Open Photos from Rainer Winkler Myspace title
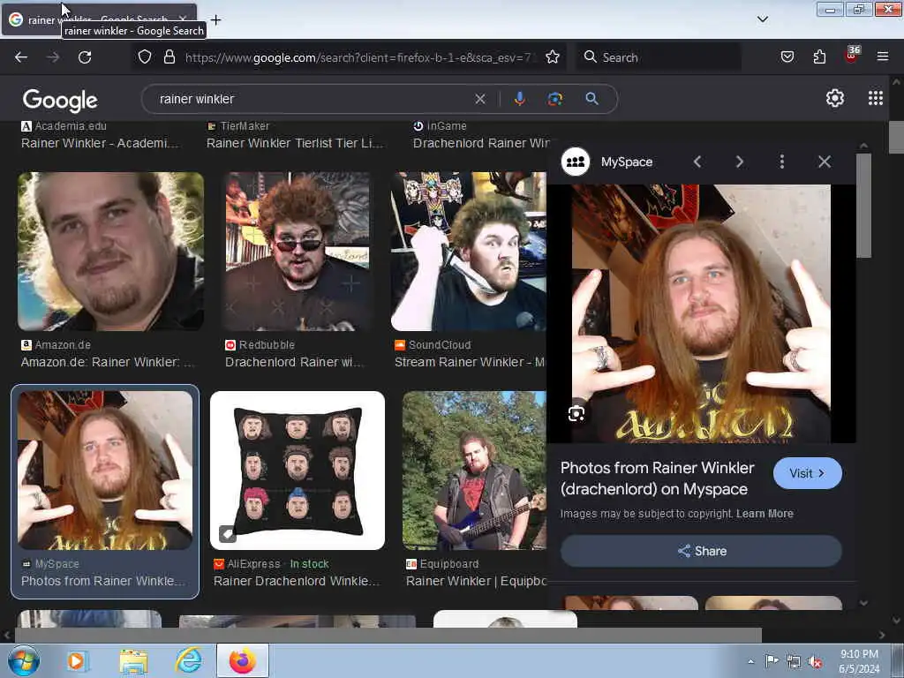 [x=657, y=478]
